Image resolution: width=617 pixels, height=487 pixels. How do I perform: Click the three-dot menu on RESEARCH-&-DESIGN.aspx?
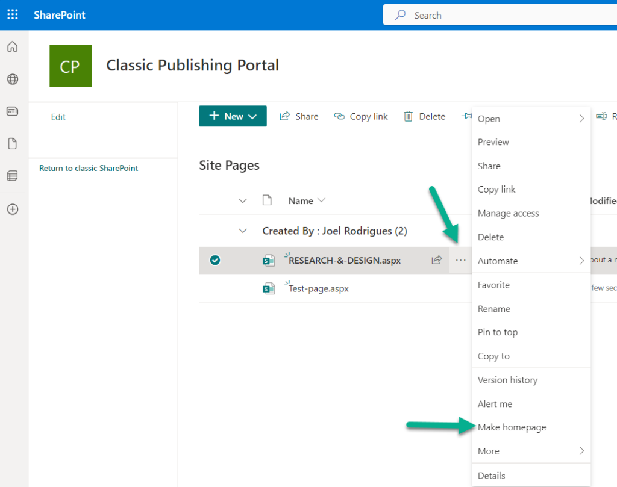tap(460, 260)
